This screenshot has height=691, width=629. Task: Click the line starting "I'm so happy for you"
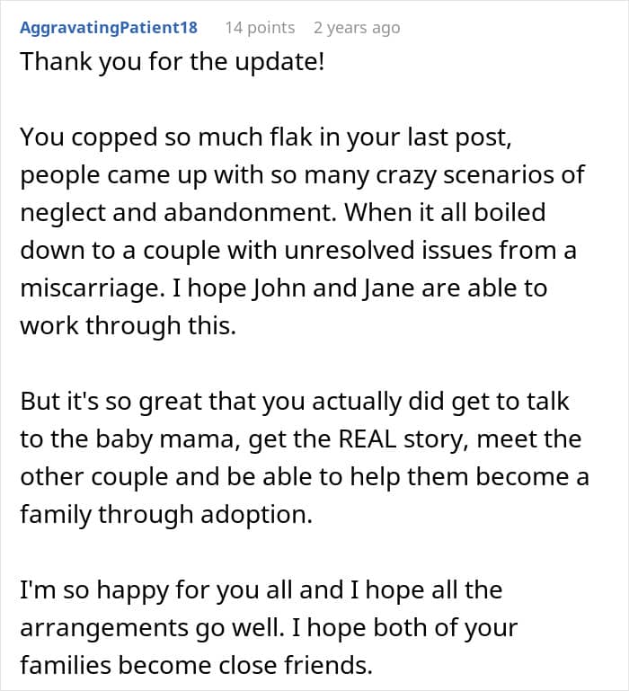point(261,590)
